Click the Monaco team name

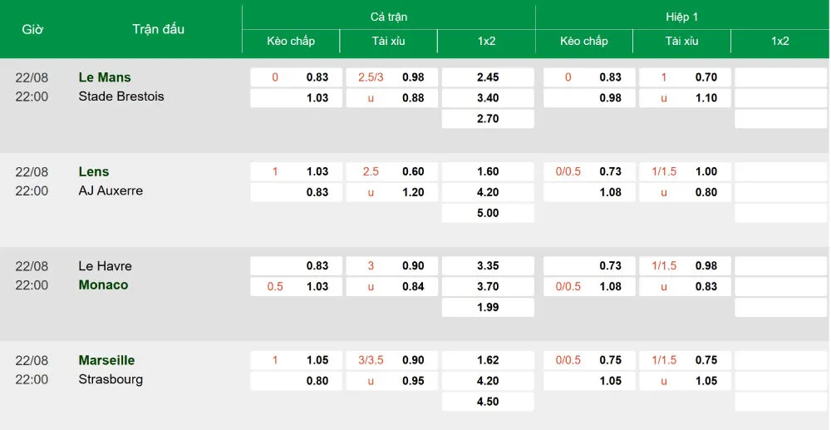[103, 284]
